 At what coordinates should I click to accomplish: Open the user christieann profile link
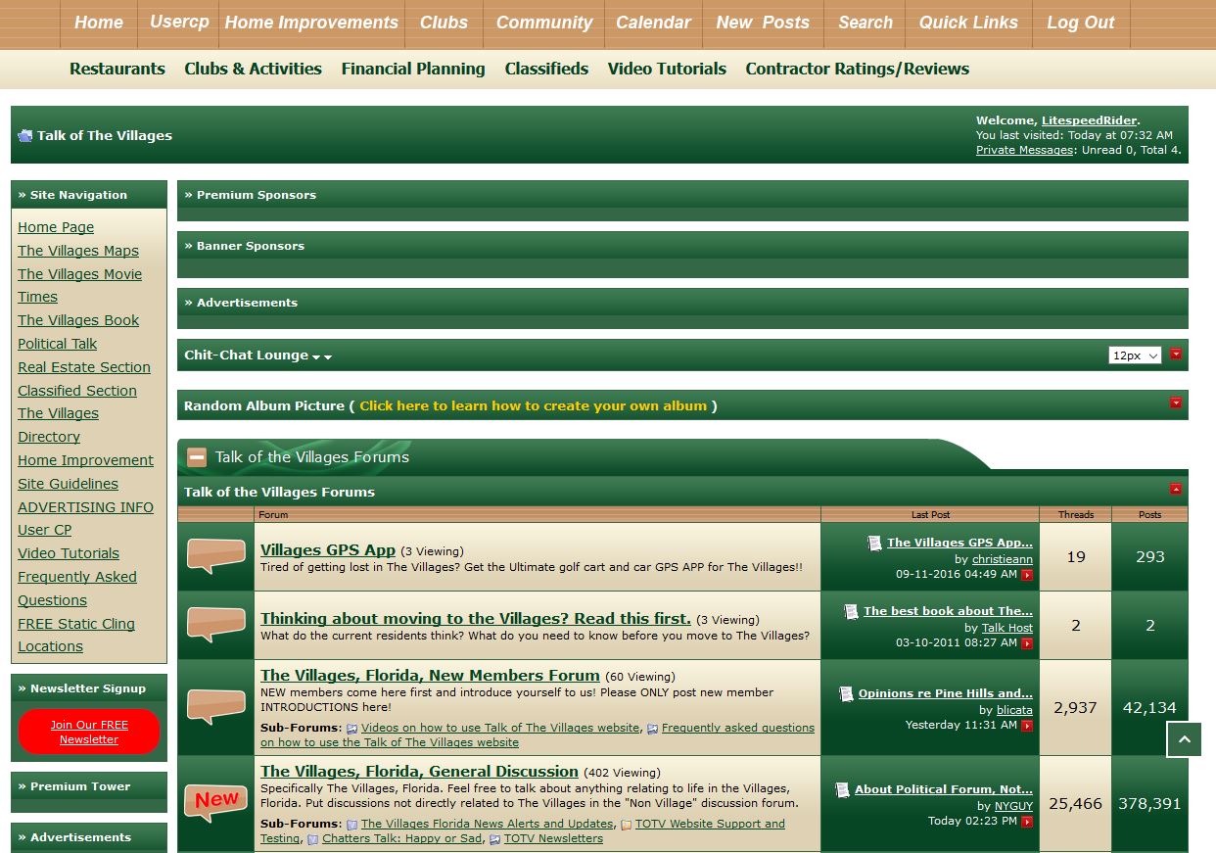coord(1003,559)
